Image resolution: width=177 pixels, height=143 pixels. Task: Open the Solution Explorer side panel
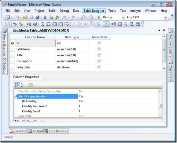pyautogui.click(x=171, y=44)
